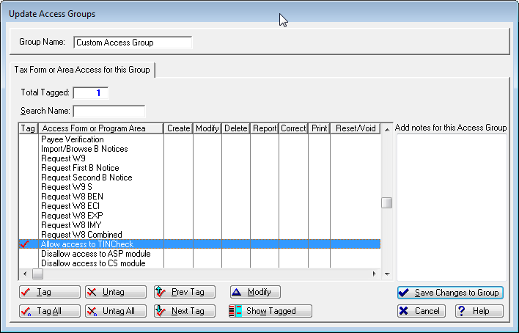Click the Search Name input field
519x333 pixels.
coord(108,111)
